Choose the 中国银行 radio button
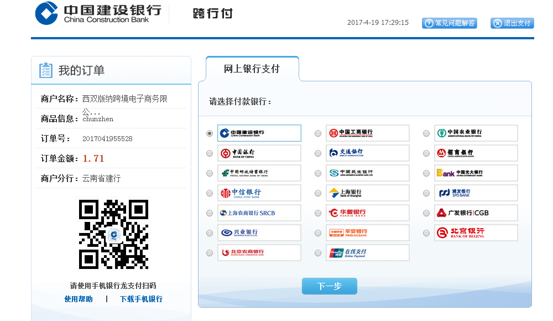This screenshot has height=321, width=553. [210, 153]
